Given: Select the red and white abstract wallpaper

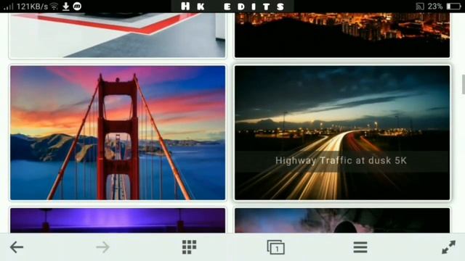Looking at the screenshot, I should point(118,35).
